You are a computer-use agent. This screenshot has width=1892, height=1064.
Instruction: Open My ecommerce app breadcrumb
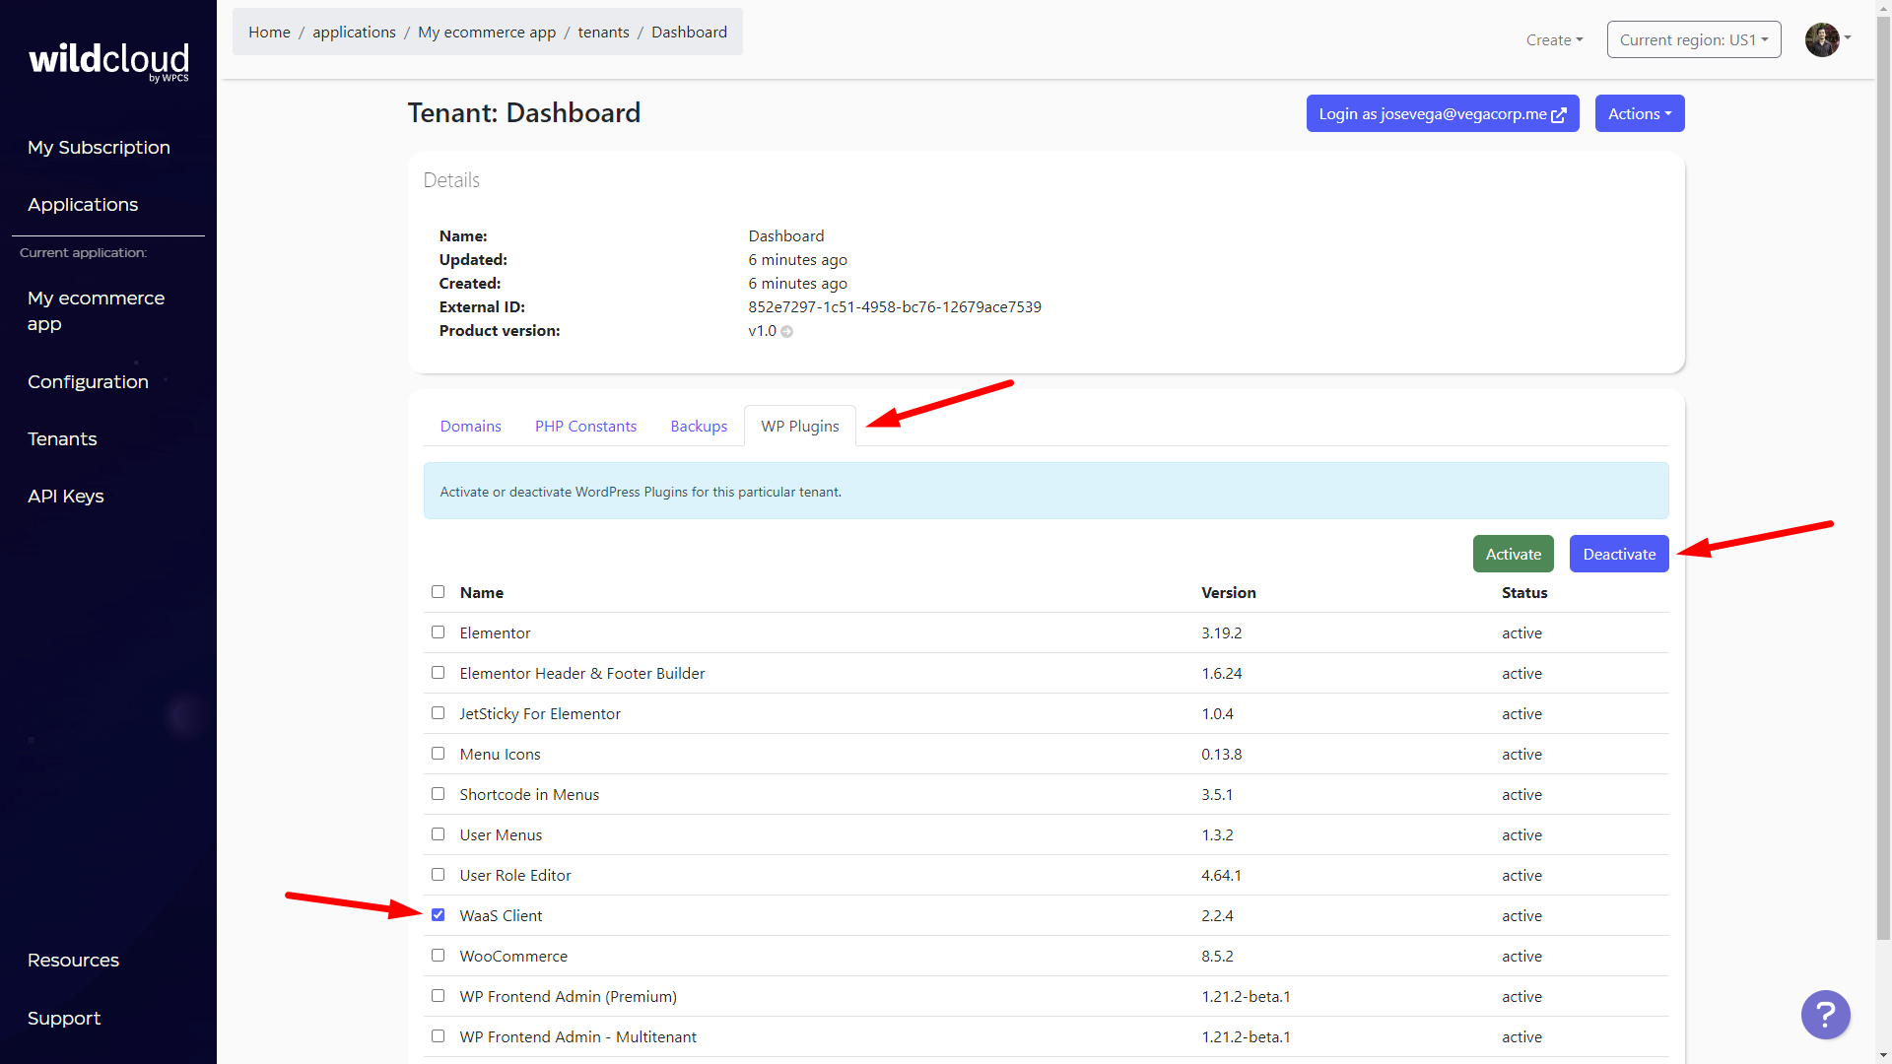[487, 32]
